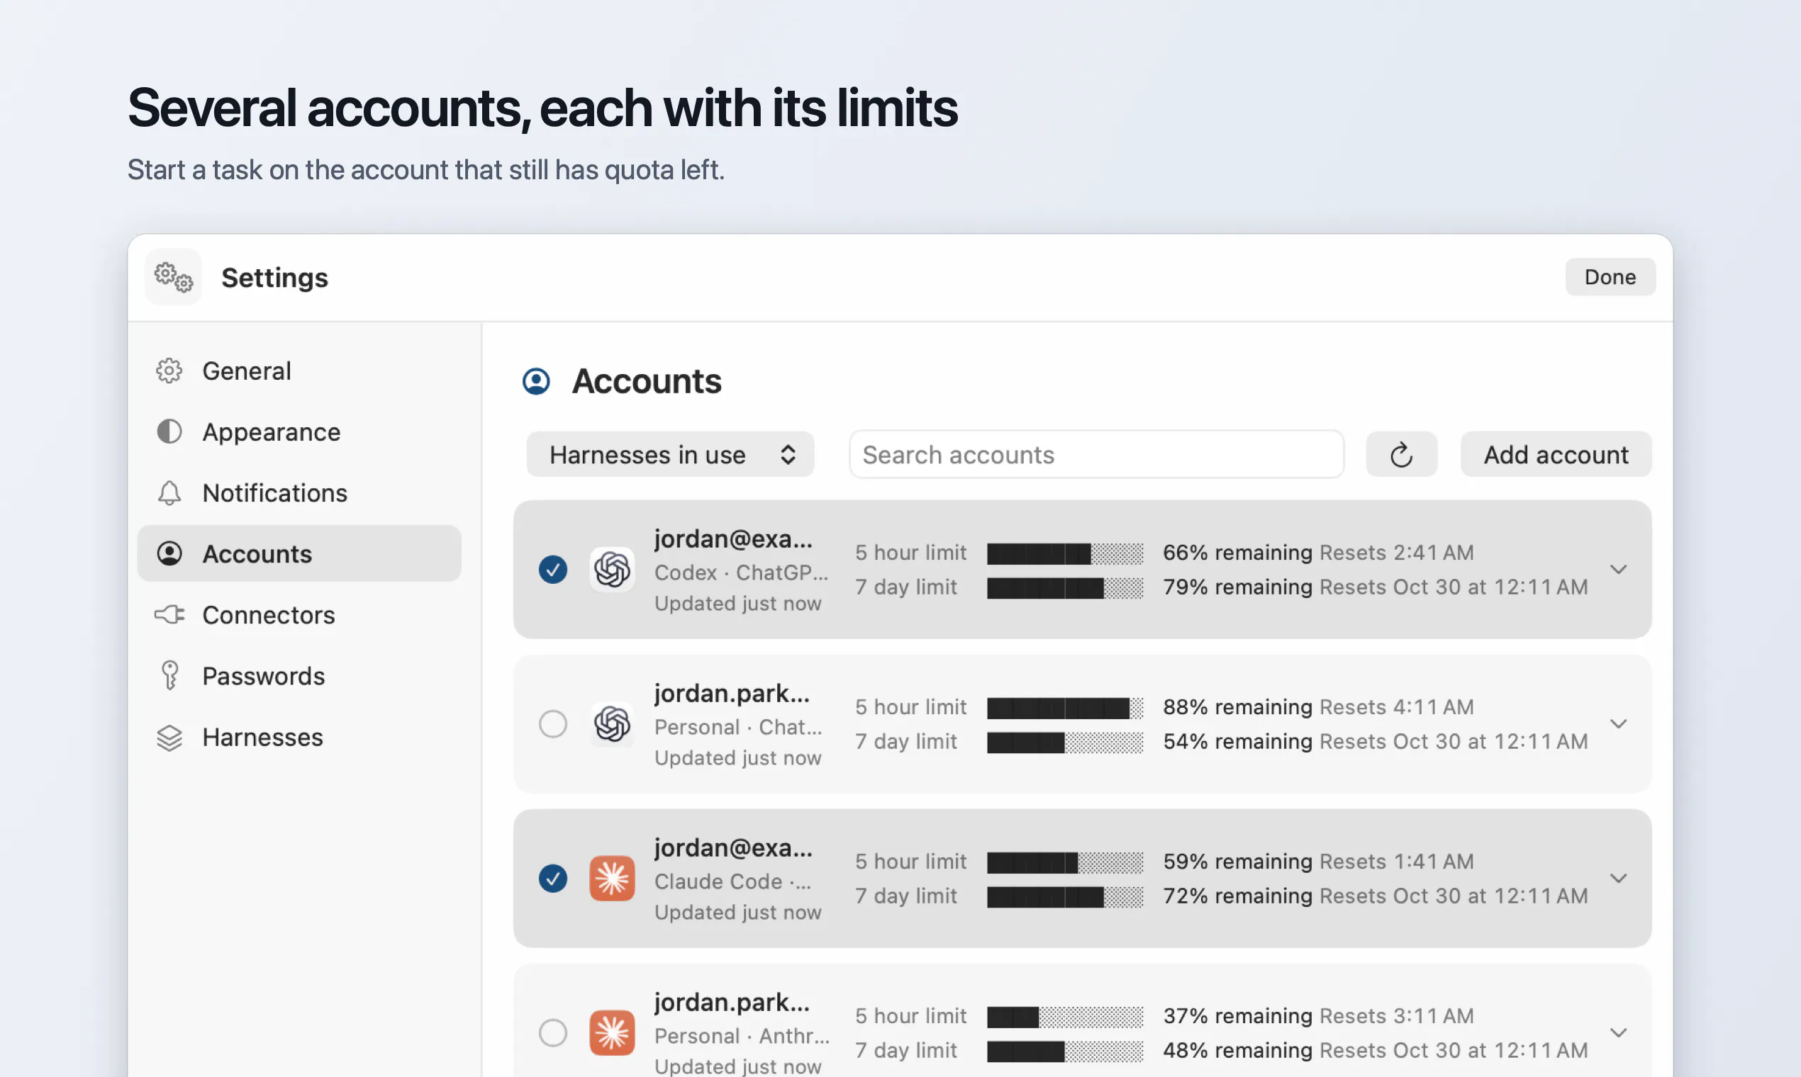Select the Personal Chat account checkbox

pos(553,724)
